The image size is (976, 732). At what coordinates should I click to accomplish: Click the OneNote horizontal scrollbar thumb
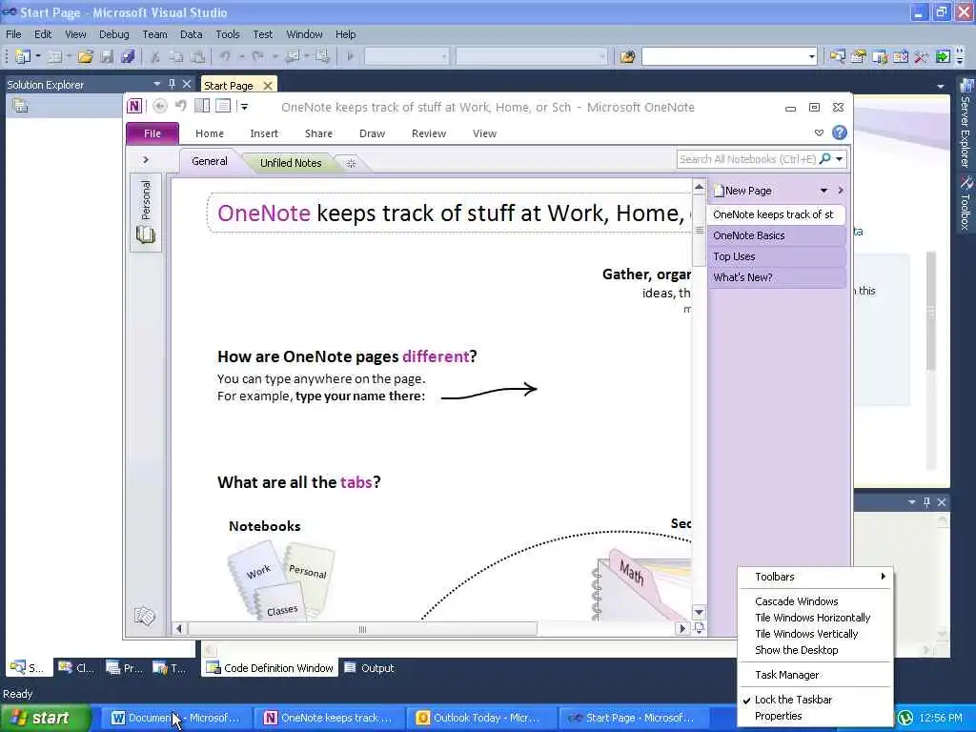point(362,629)
